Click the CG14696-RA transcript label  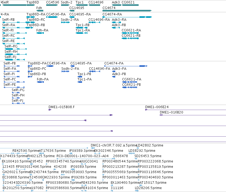tap(99, 20)
